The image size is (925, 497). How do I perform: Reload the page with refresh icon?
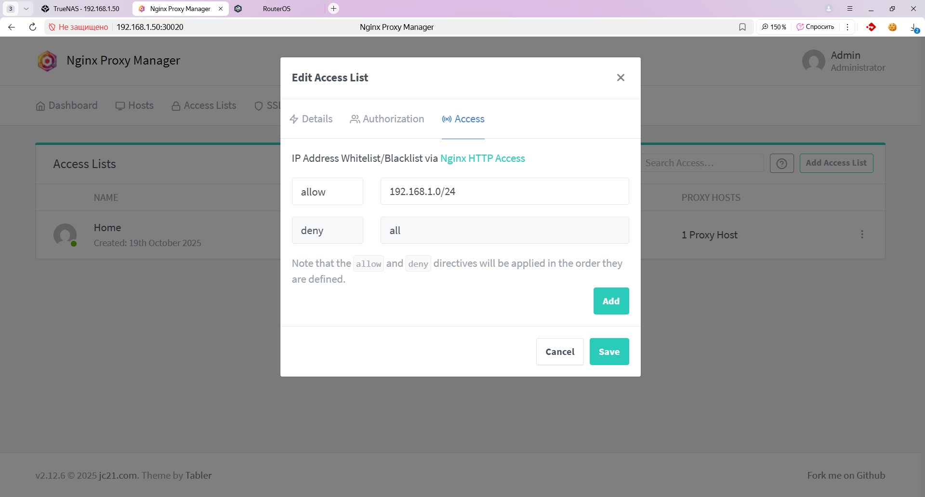point(33,27)
